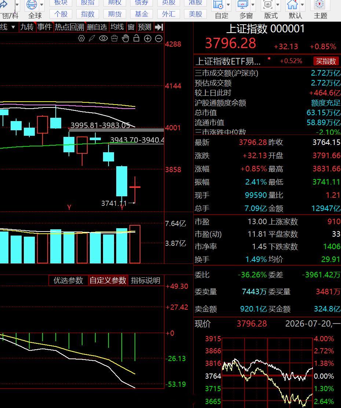Click the 上证指数 000001 title
The width and height of the screenshot is (341, 408).
coord(265,29)
